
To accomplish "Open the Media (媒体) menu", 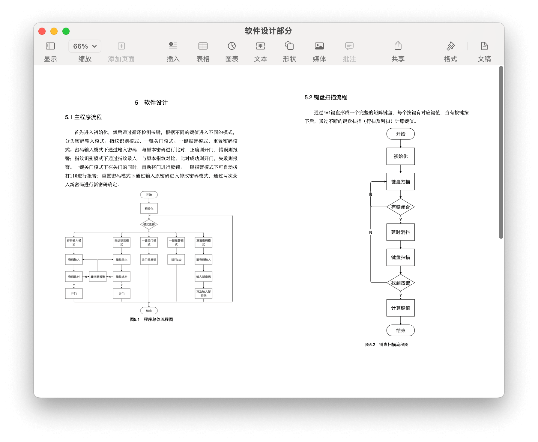I will (319, 46).
